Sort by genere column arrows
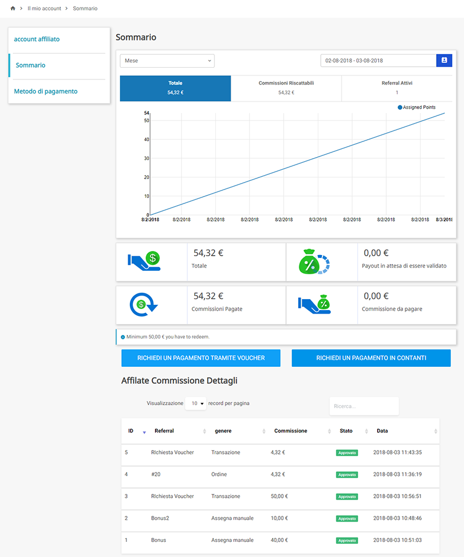 point(264,431)
